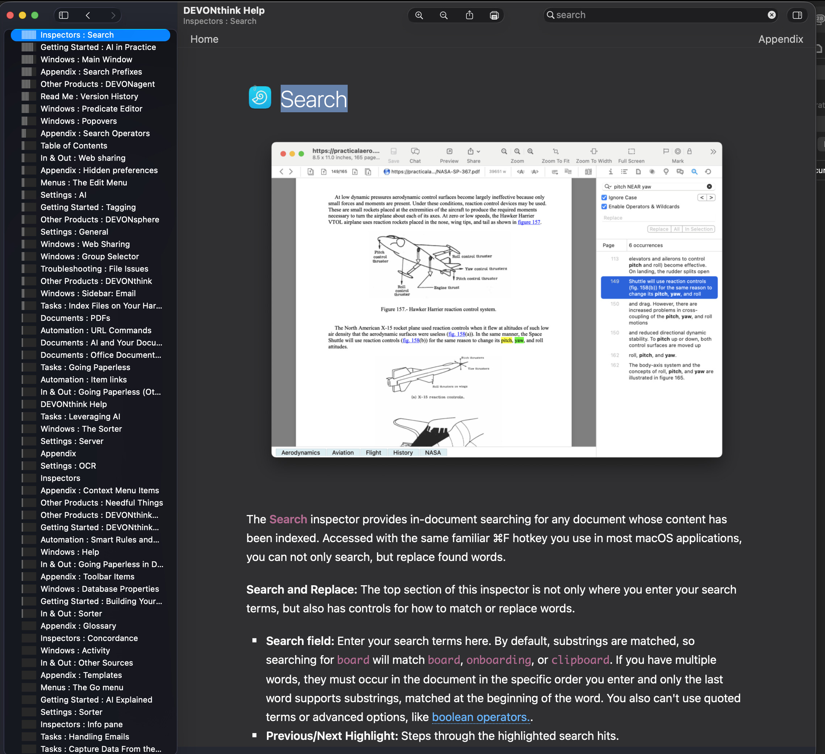
Task: Go forward with the right chevron
Action: click(x=113, y=15)
